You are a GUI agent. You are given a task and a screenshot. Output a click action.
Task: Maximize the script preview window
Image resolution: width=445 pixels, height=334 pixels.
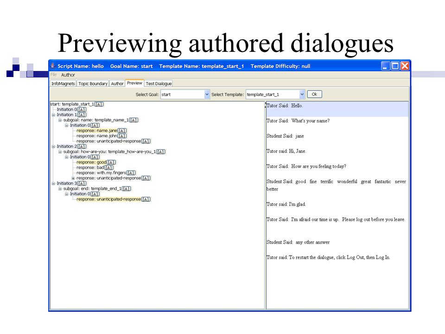click(395, 66)
